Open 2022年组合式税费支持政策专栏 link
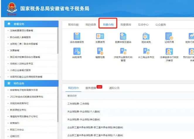This screenshot has width=194, height=139. [x=27, y=97]
